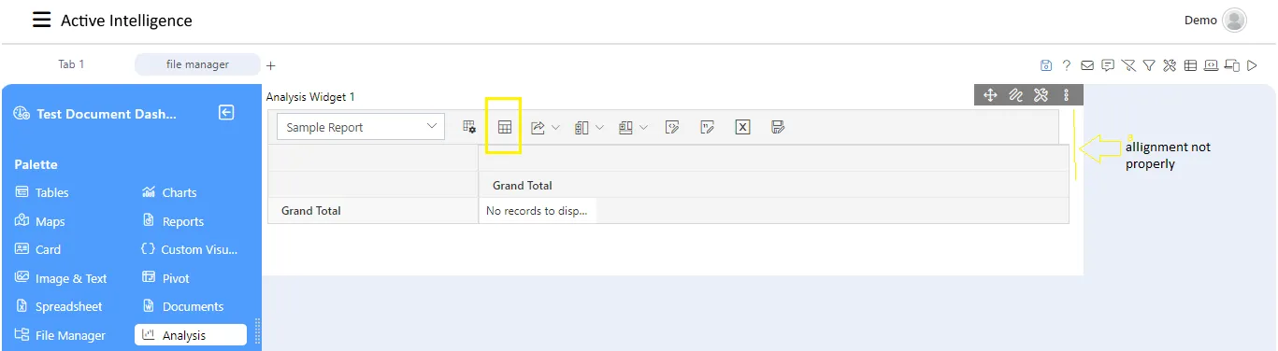Open the help question mark icon
Viewport: 1278px width, 351px height.
pos(1067,65)
